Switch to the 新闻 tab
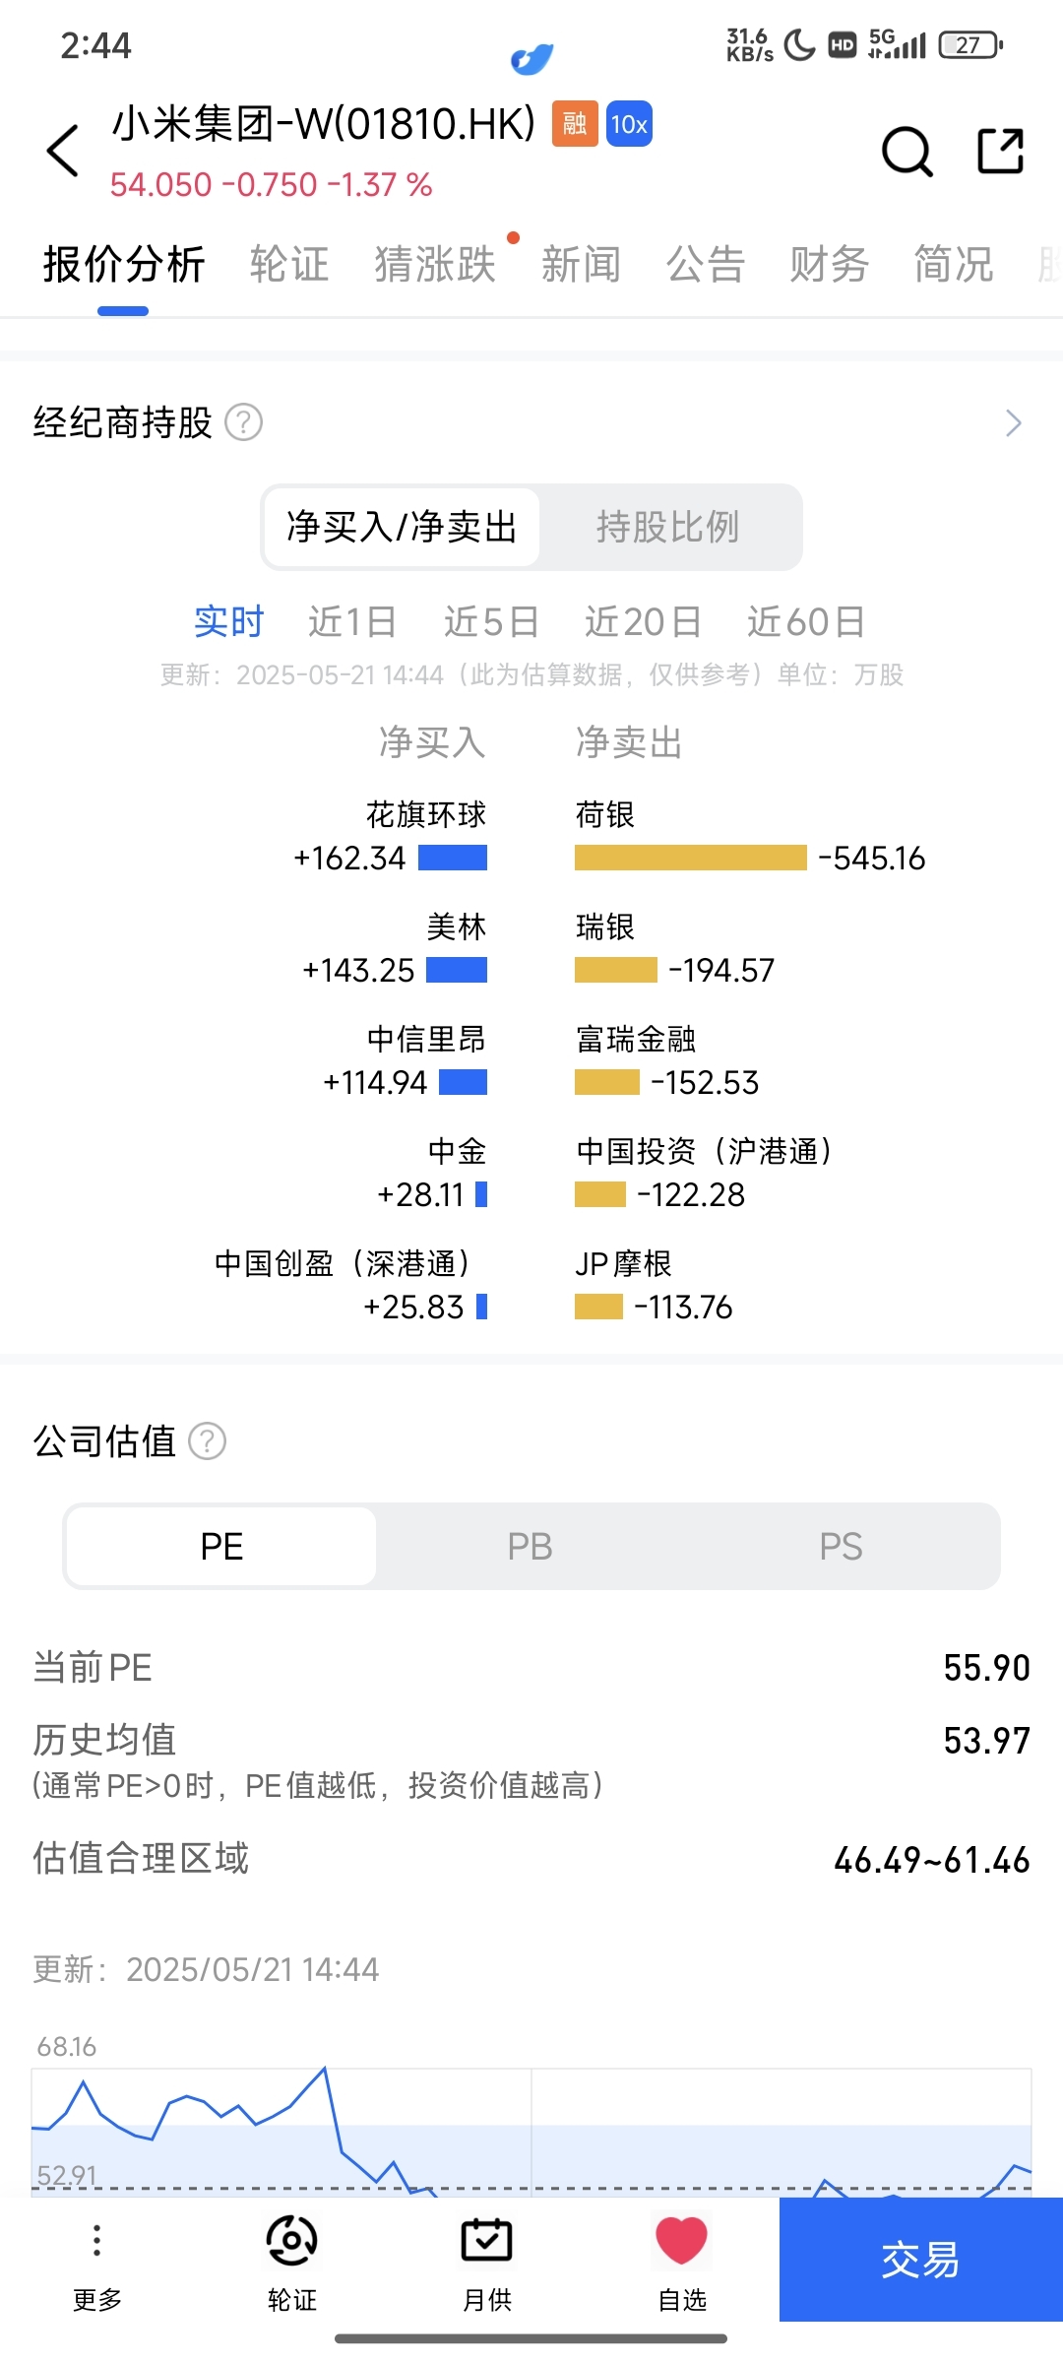This screenshot has height=2363, width=1063. [581, 265]
